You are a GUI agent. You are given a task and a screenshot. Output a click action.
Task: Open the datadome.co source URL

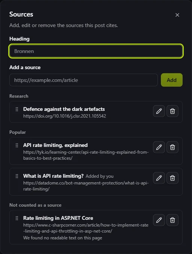tap(86, 186)
